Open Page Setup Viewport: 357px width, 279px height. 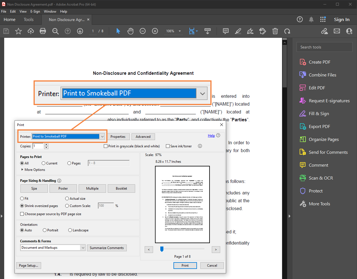(29, 266)
